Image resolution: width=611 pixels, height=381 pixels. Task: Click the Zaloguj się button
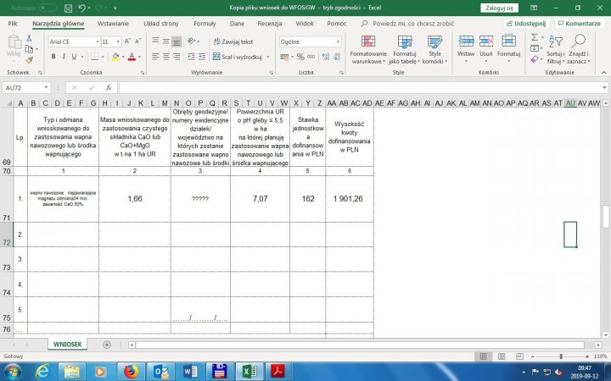[x=500, y=8]
